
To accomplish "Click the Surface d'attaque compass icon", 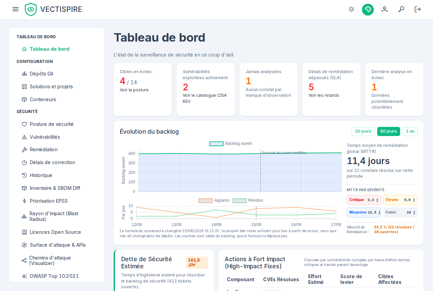I will coord(24,245).
